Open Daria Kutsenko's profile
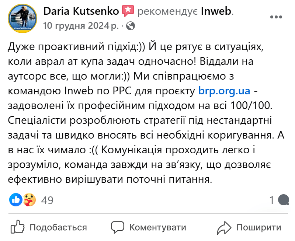 [82, 11]
